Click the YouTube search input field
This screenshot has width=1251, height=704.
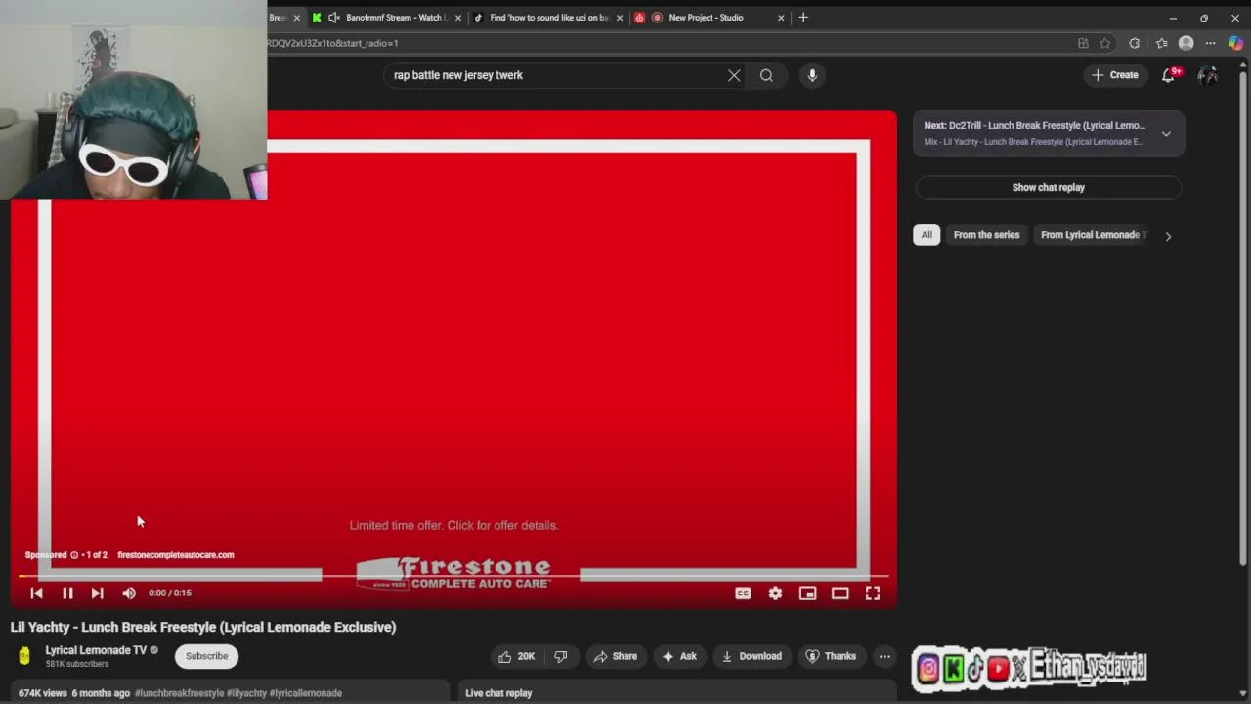click(x=557, y=75)
